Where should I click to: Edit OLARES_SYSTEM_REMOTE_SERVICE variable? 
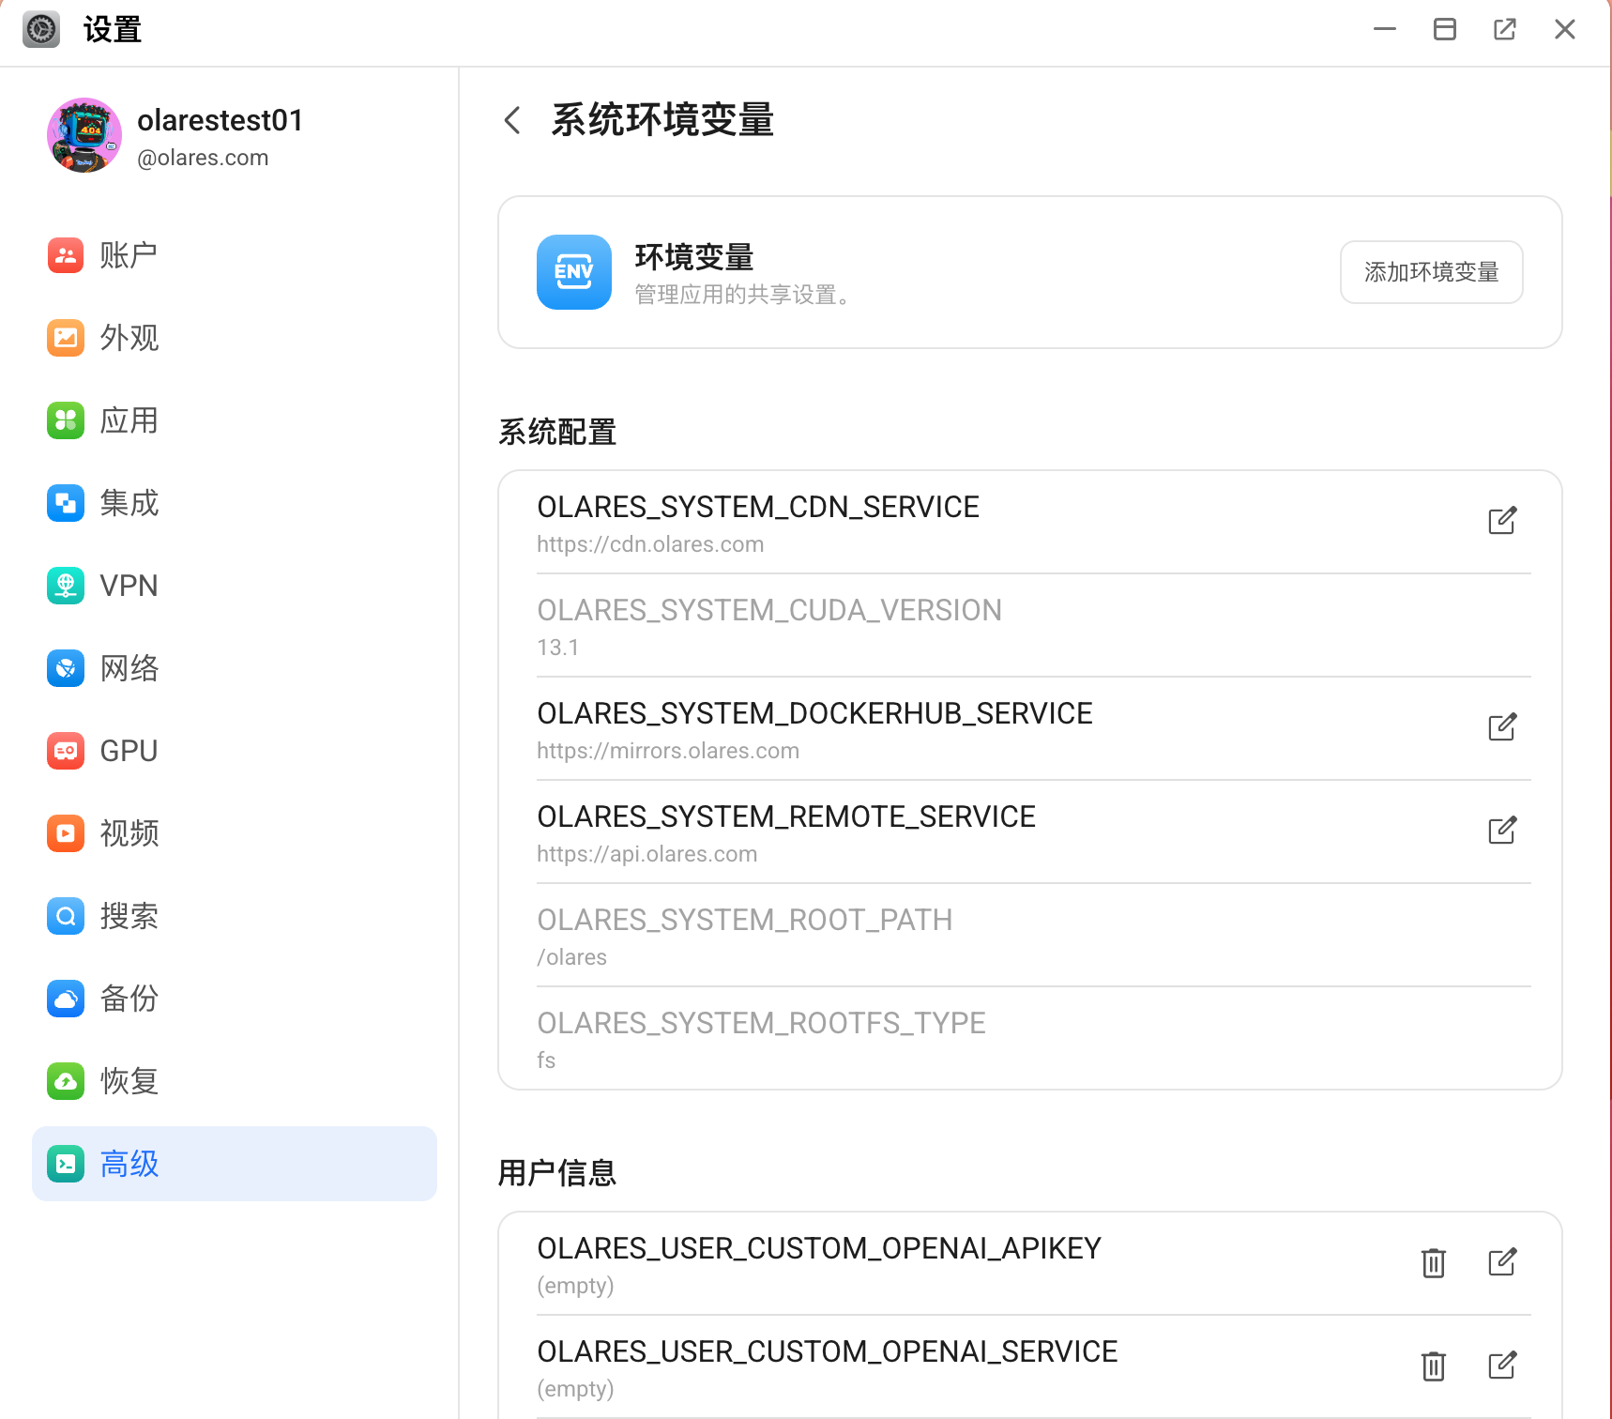pos(1503,830)
